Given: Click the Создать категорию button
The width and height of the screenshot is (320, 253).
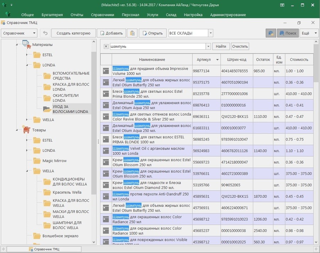Looking at the screenshot, I should coord(74,33).
